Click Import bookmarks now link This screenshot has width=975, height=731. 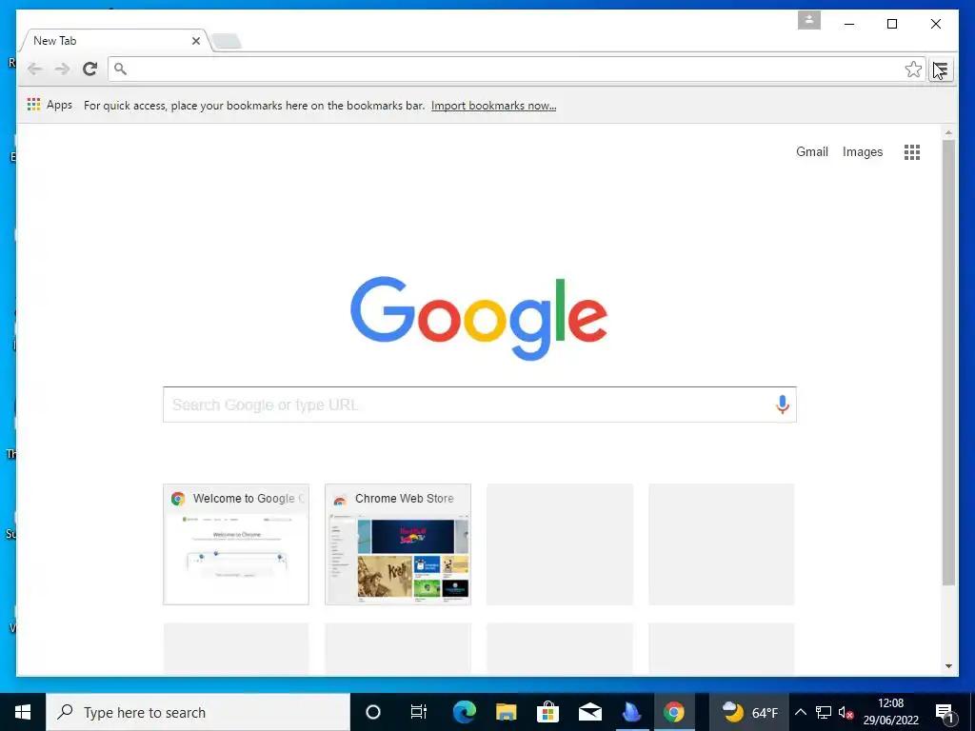[494, 106]
